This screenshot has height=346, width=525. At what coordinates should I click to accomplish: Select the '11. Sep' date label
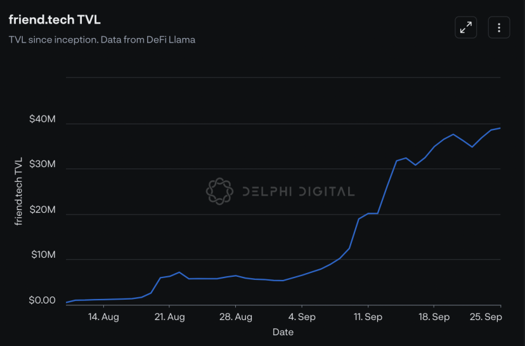pyautogui.click(x=368, y=317)
